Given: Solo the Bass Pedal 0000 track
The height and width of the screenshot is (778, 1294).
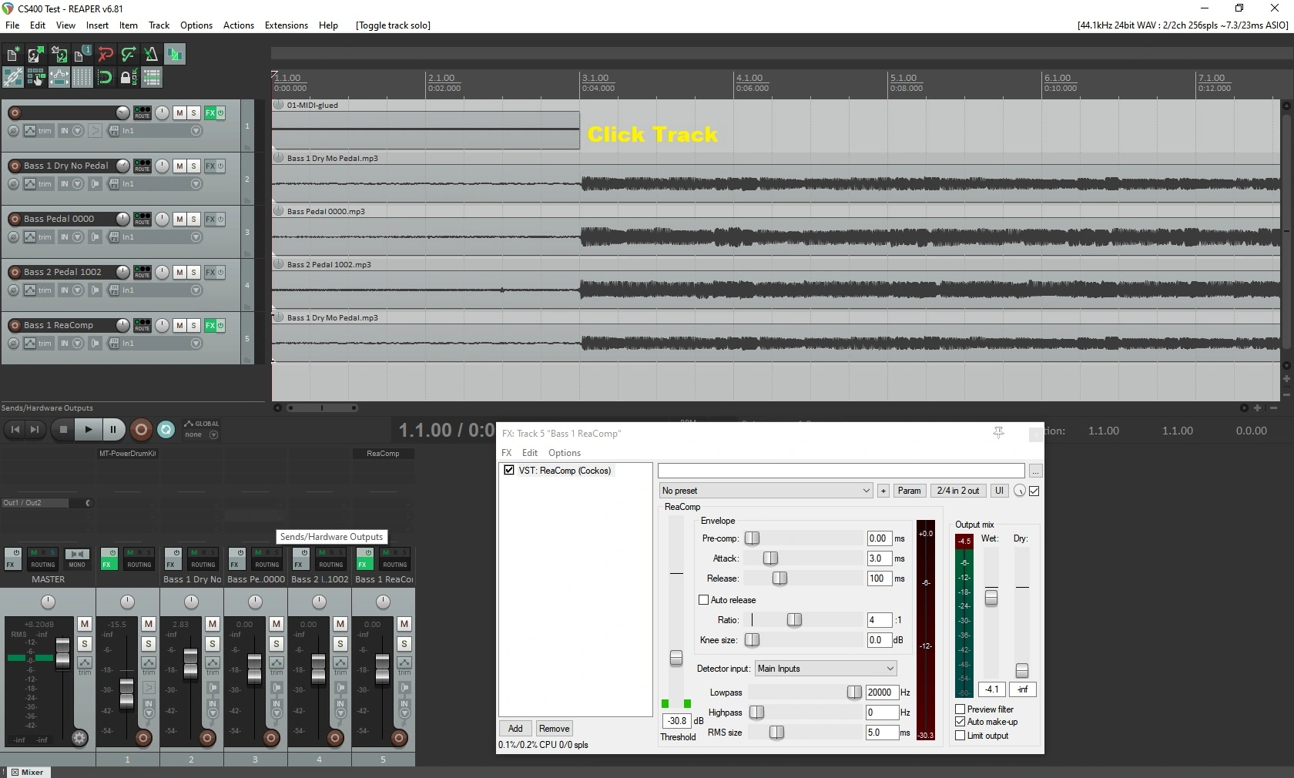Looking at the screenshot, I should click(193, 219).
